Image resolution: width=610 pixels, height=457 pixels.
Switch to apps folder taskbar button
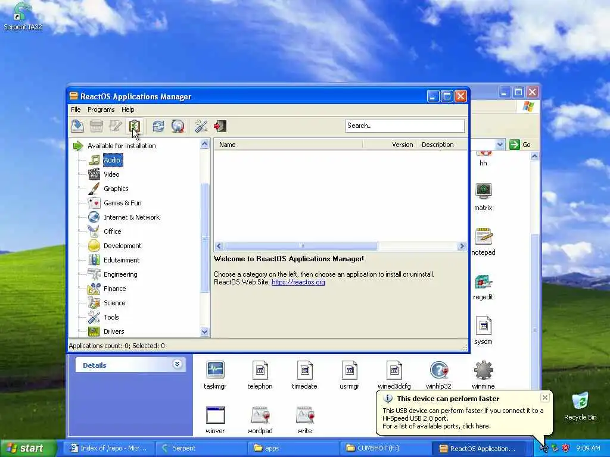(x=293, y=448)
